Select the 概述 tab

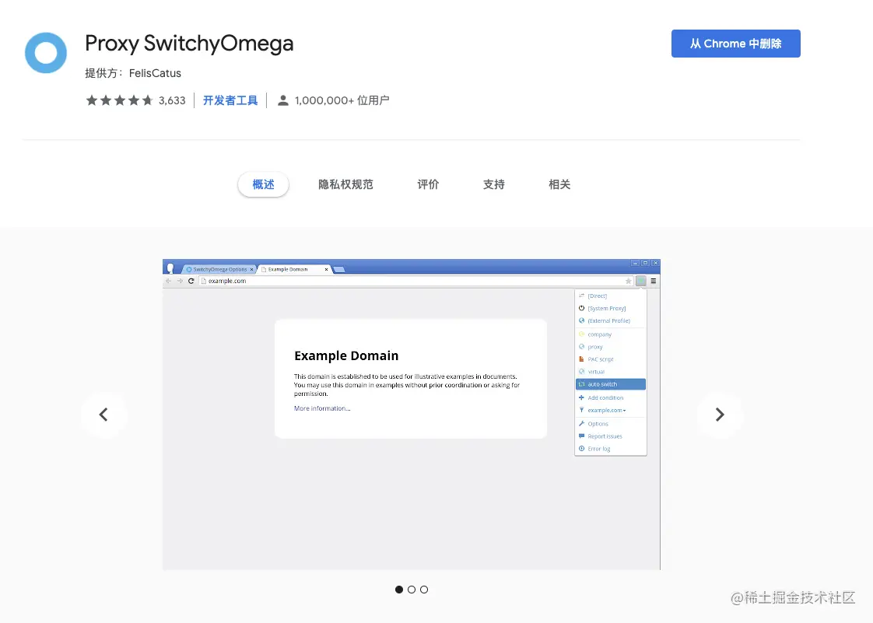[x=263, y=184]
